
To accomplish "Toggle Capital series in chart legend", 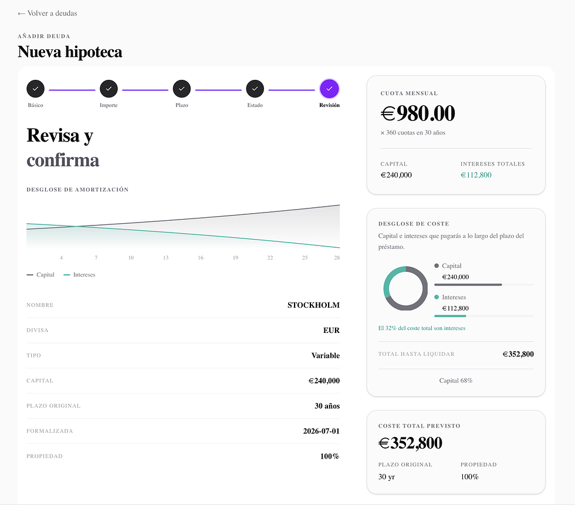I will click(x=40, y=275).
